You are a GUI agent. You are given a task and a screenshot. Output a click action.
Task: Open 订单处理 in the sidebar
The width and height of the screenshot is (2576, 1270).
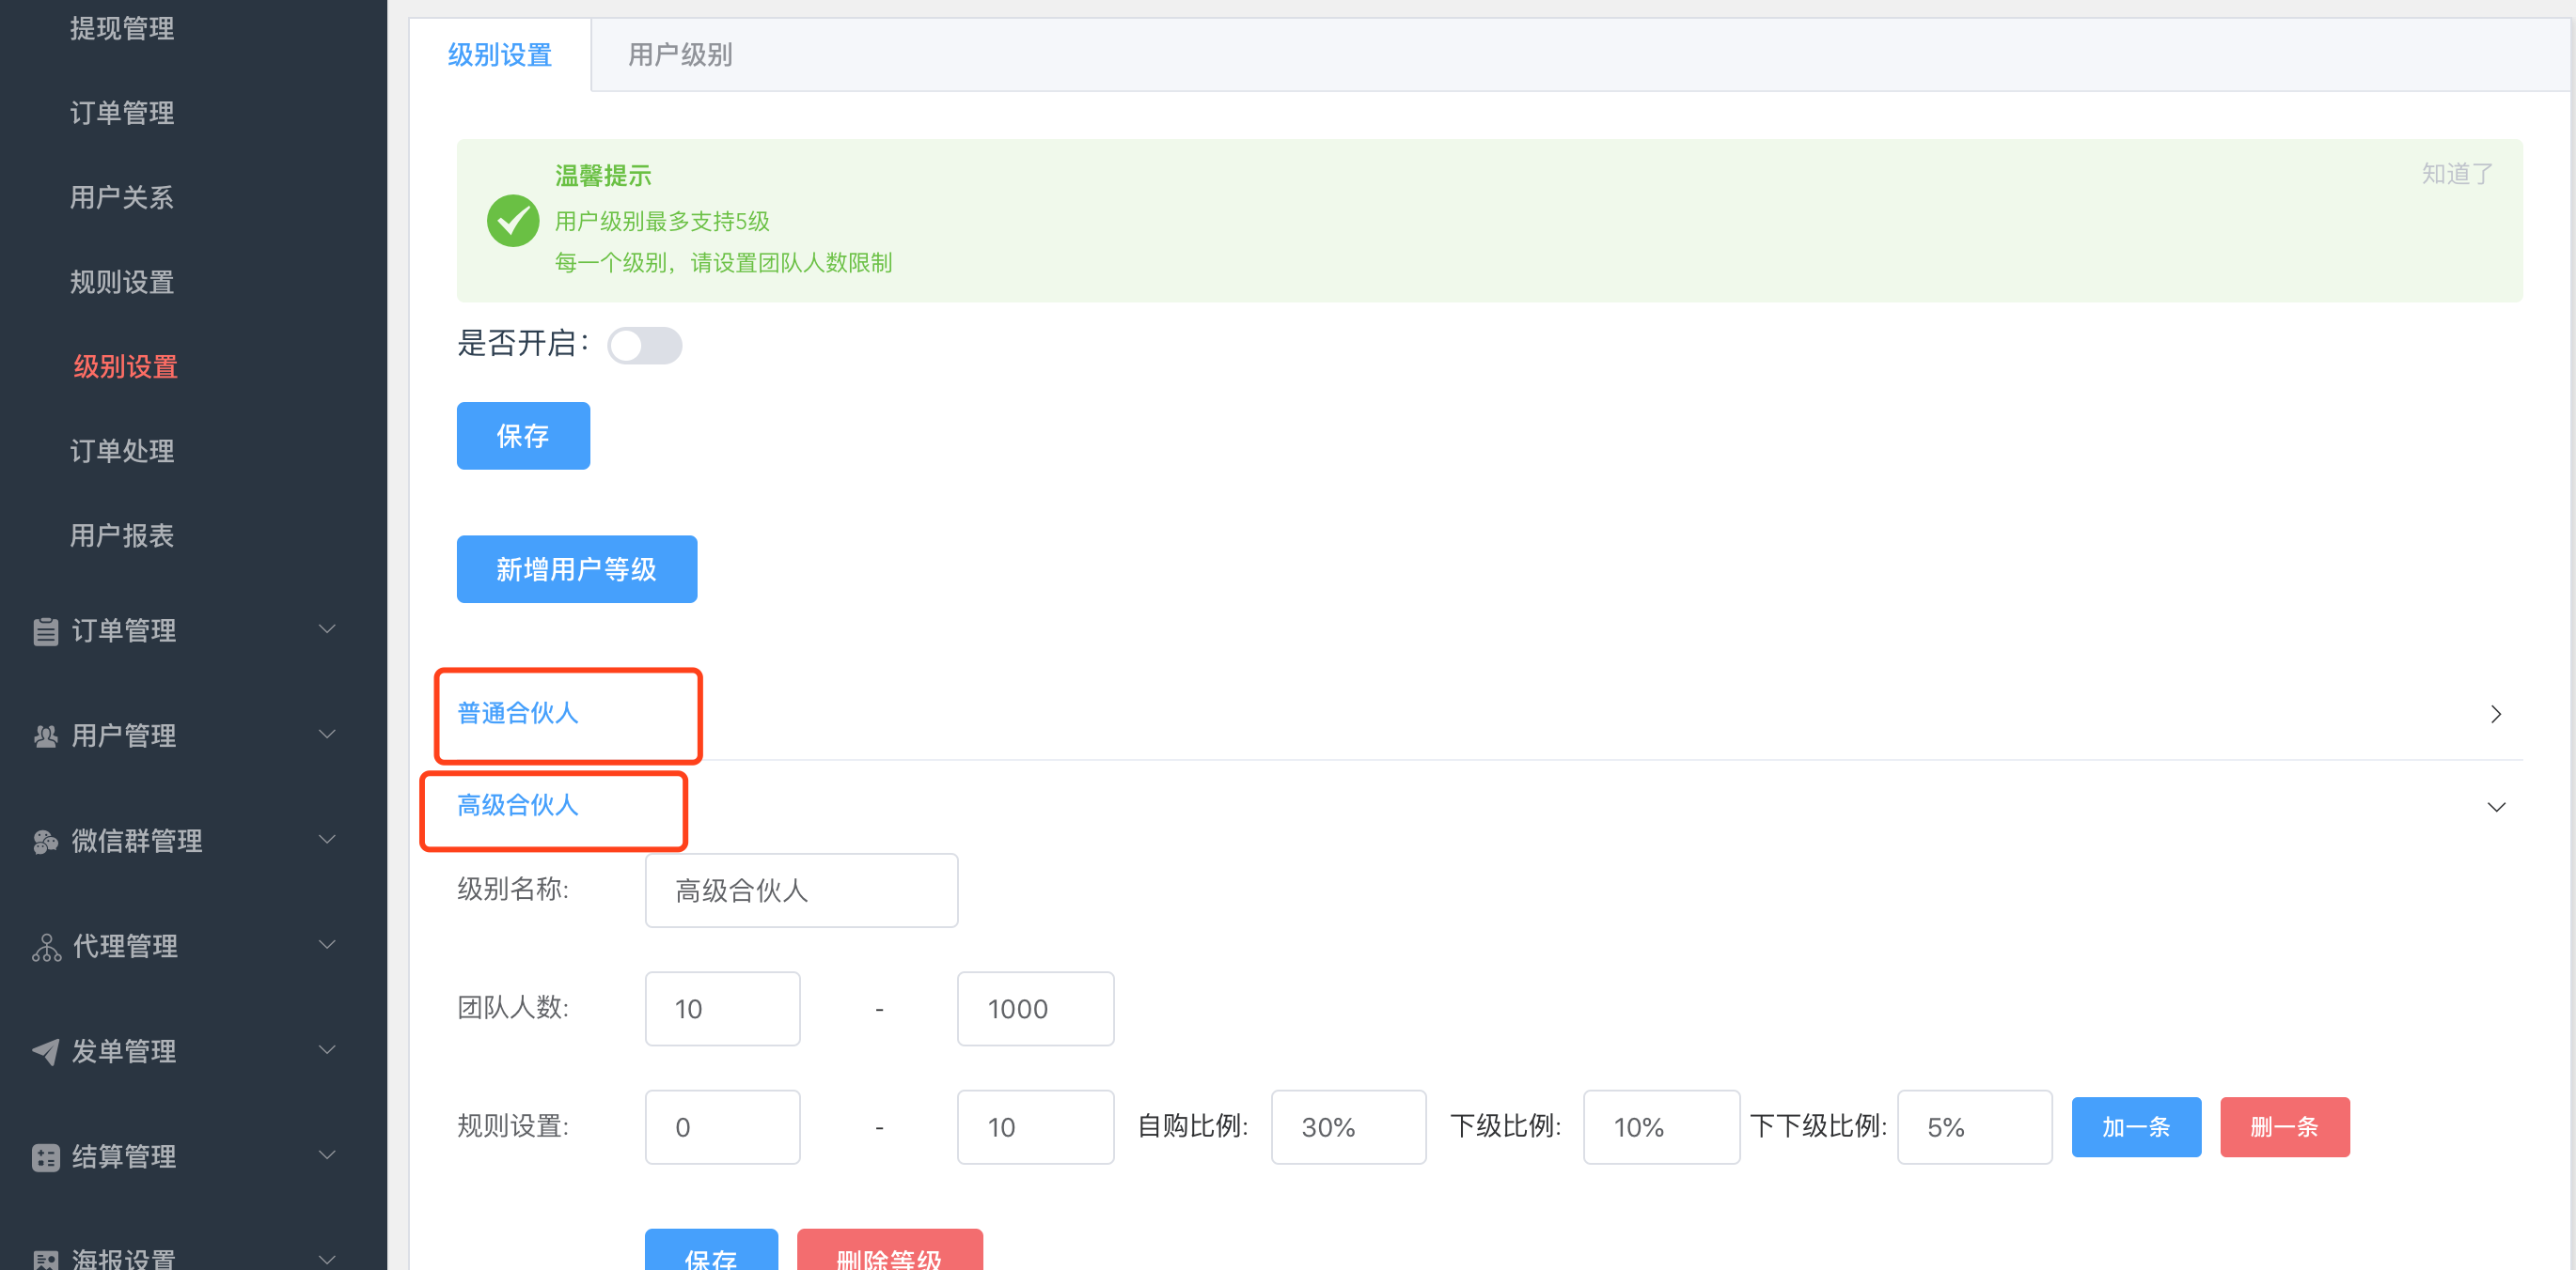[x=122, y=452]
